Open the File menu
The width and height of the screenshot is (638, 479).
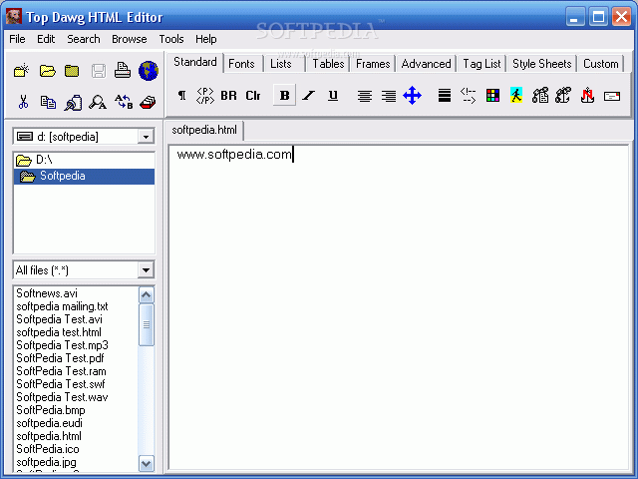coord(17,39)
